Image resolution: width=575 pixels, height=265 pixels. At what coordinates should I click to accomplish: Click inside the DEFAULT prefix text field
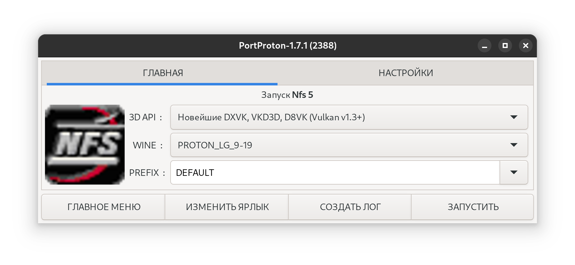click(x=335, y=172)
